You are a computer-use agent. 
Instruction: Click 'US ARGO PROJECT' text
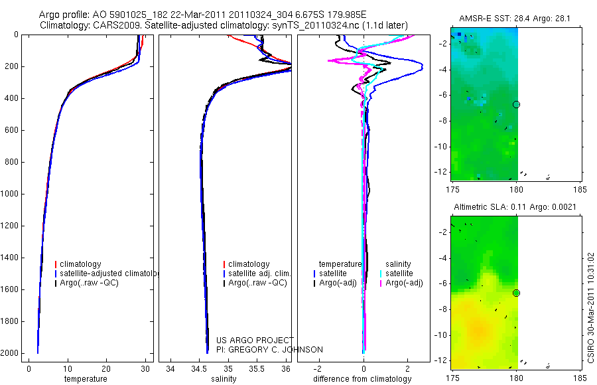coord(255,340)
